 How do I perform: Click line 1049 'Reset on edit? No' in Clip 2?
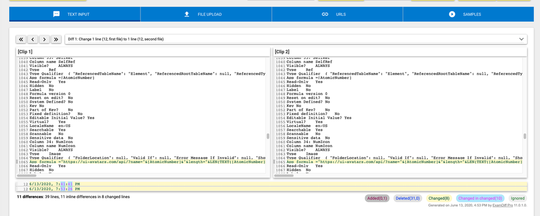pos(308,98)
